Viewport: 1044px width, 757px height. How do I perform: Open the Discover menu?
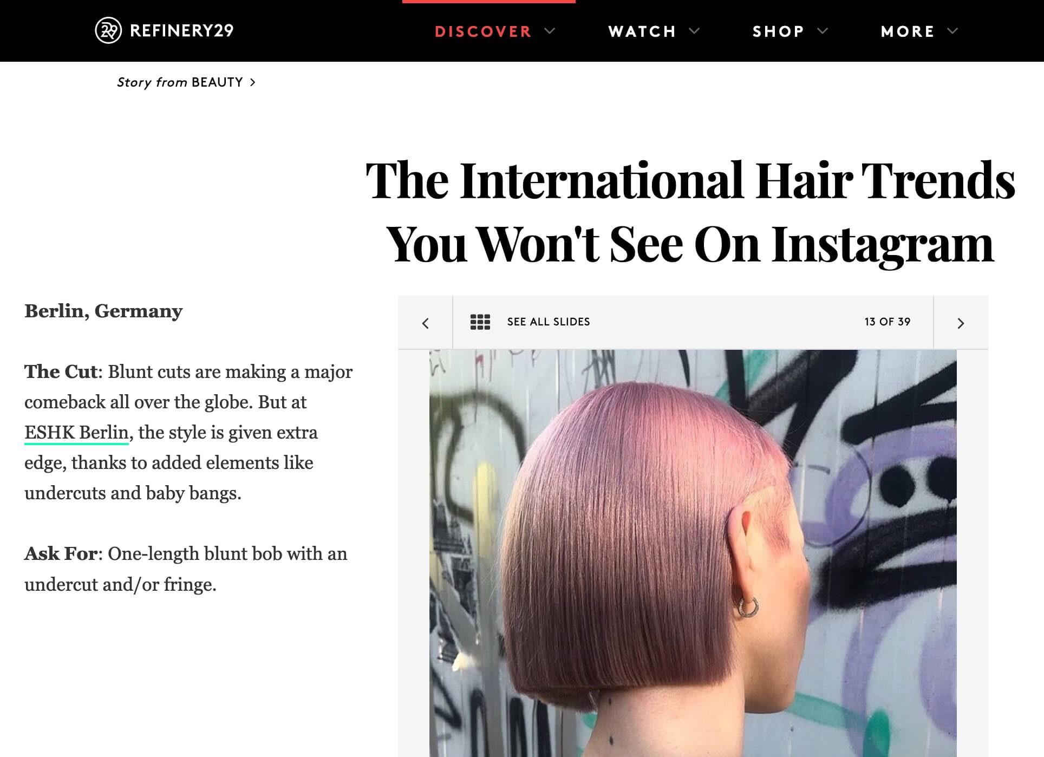[x=483, y=31]
